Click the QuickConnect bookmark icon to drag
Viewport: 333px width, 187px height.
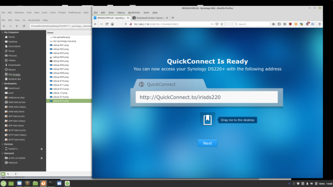point(208,120)
